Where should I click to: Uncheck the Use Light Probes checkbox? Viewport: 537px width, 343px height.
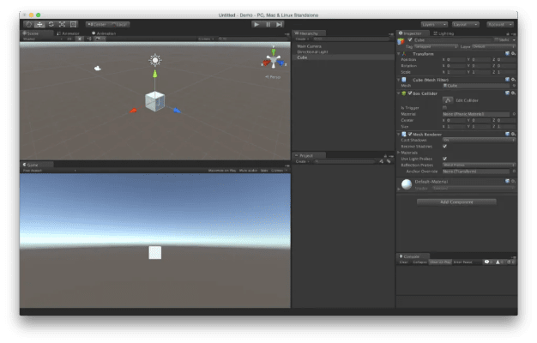[444, 159]
